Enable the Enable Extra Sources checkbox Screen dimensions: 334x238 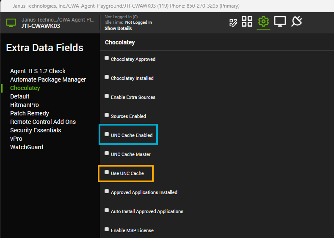(x=107, y=96)
